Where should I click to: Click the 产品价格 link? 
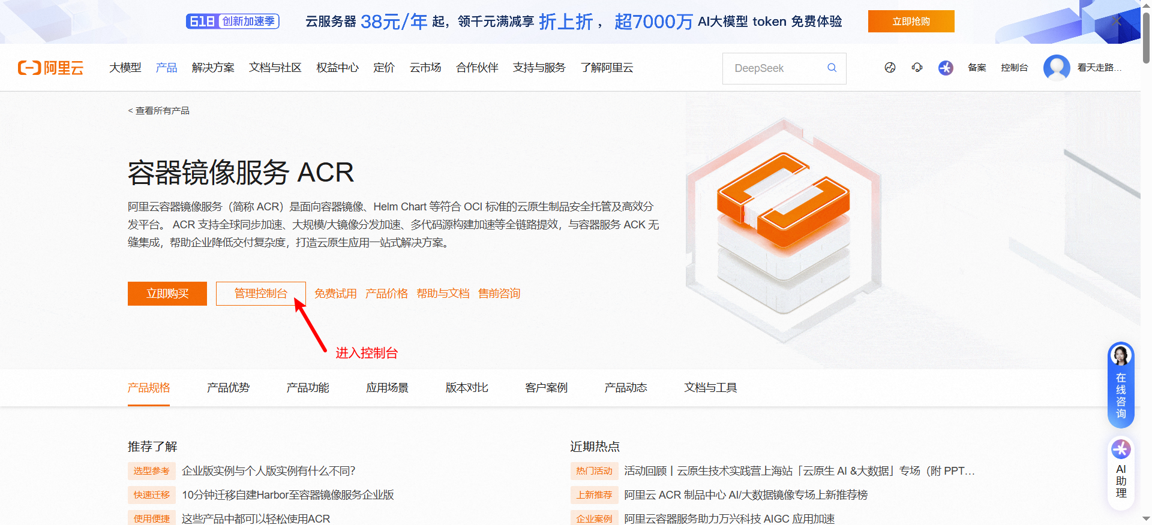tap(386, 294)
